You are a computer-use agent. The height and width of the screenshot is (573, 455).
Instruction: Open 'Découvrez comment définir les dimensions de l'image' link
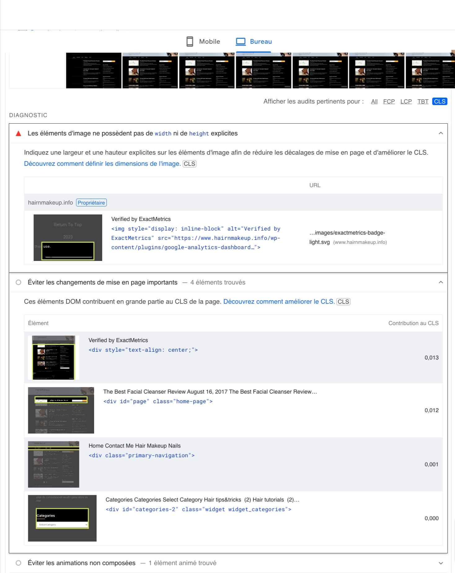[x=102, y=164]
